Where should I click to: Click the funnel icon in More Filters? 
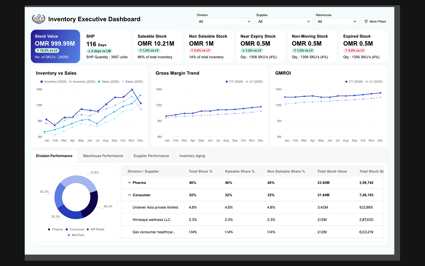click(366, 22)
